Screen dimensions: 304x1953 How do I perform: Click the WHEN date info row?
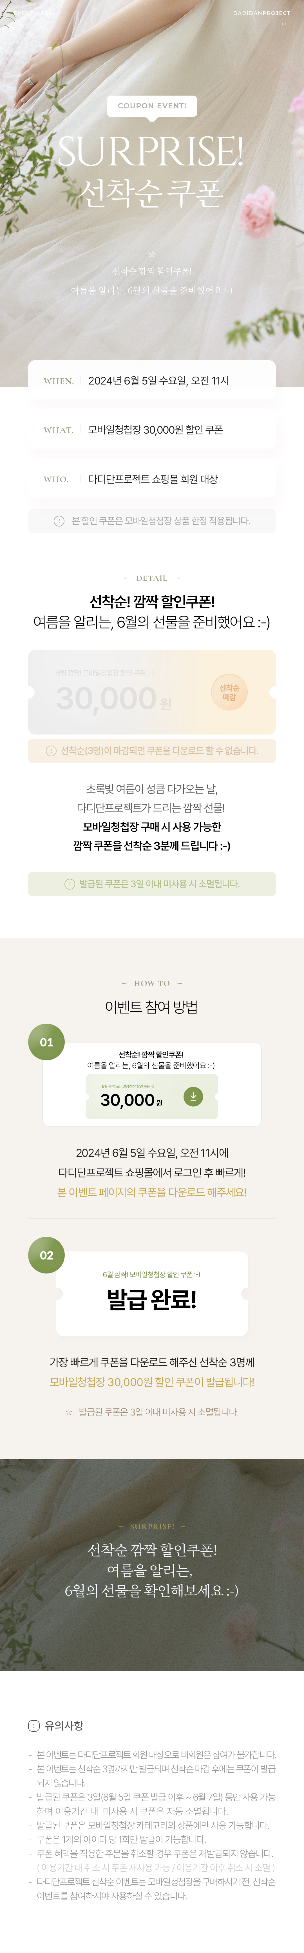coord(152,381)
